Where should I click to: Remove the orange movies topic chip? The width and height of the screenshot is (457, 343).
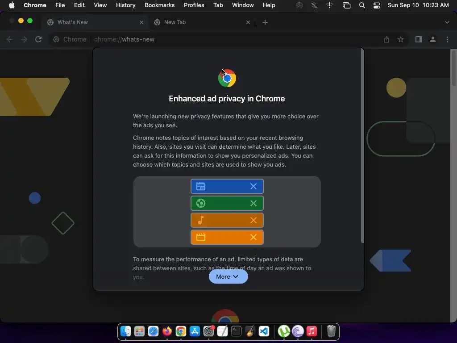253,237
